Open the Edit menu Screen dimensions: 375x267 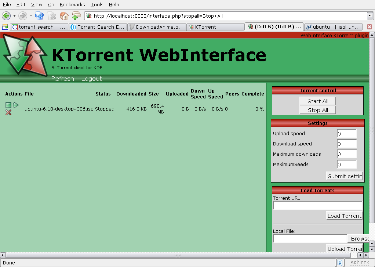(x=21, y=4)
